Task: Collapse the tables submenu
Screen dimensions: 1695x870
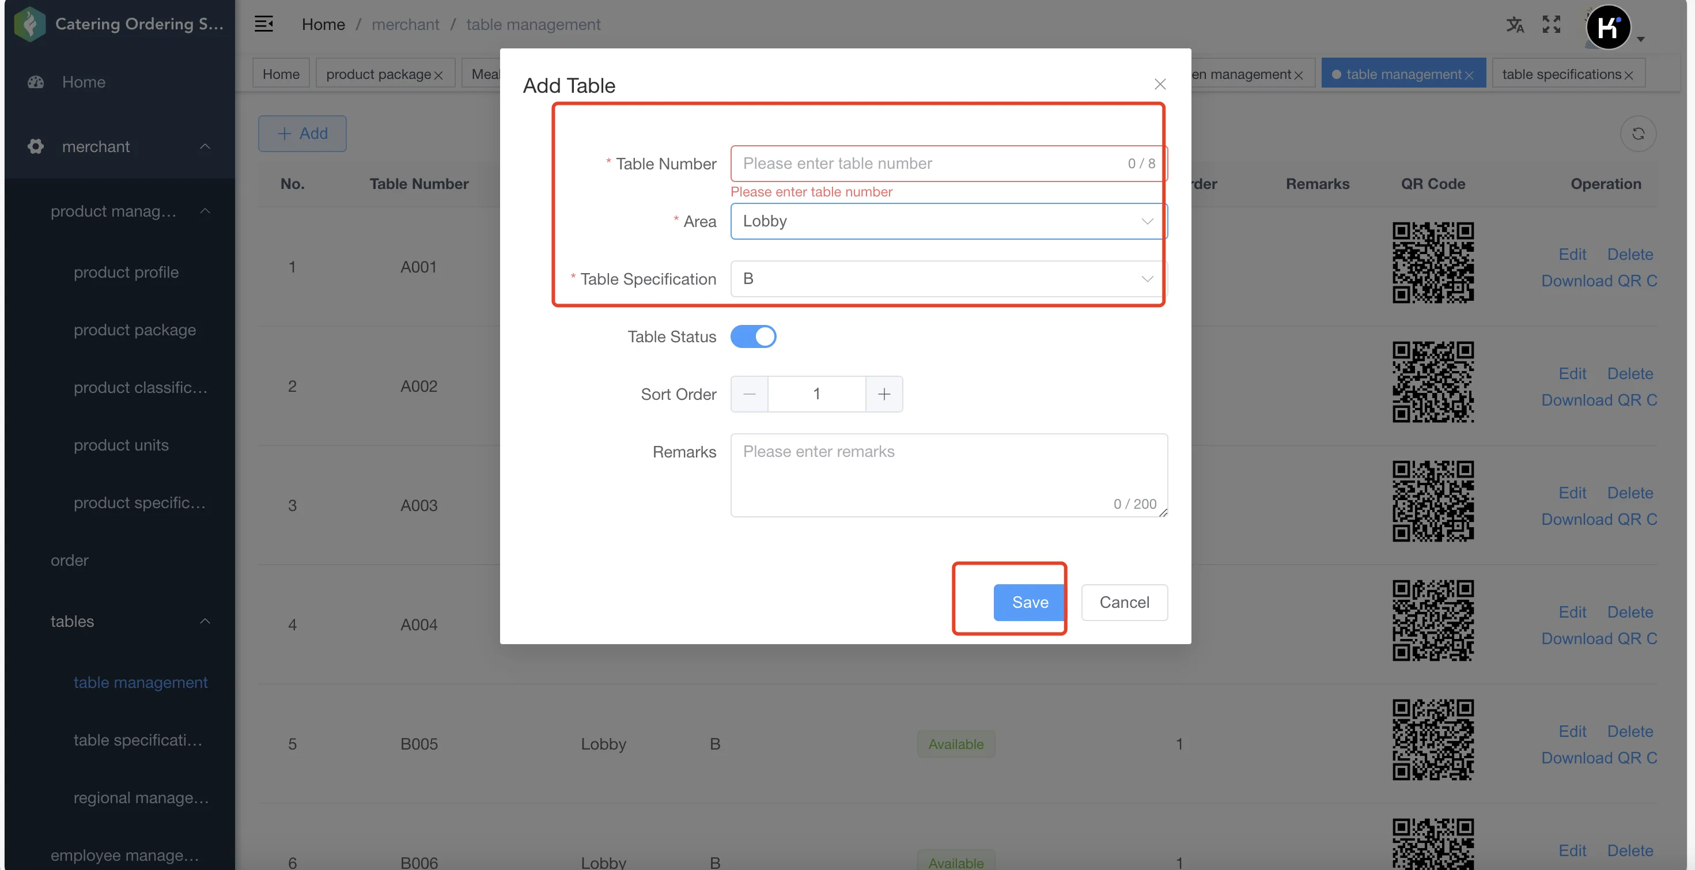Action: pyautogui.click(x=205, y=621)
